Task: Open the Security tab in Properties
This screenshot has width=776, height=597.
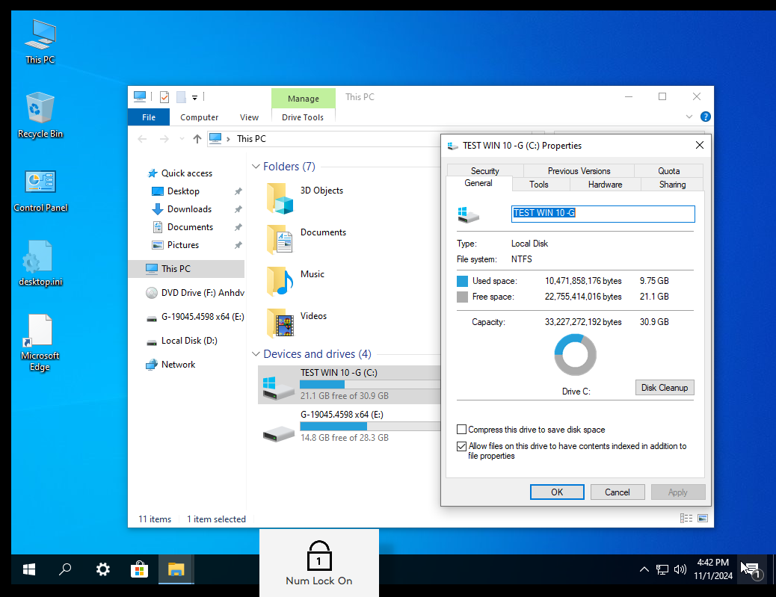Action: [x=485, y=170]
